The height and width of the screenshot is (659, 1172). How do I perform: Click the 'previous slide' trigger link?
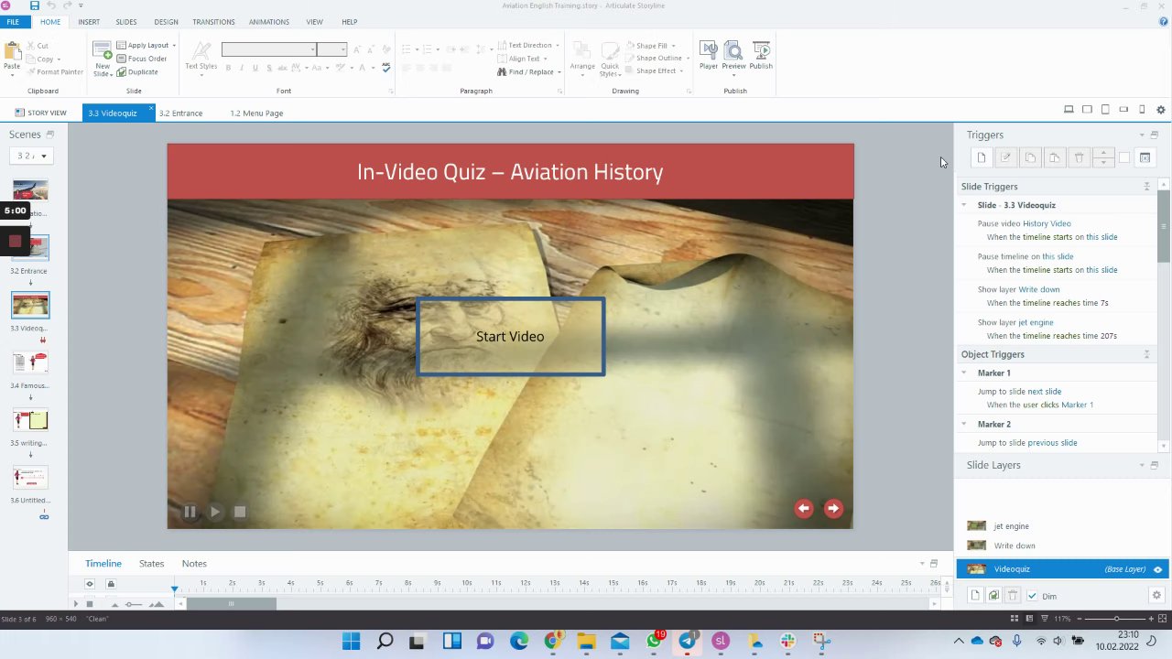point(1052,443)
